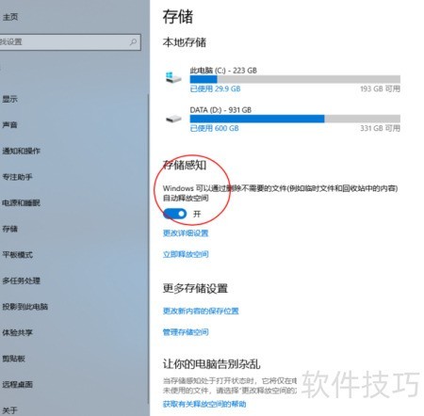Click the DATA (D:) drive icon
Viewport: 424px width, 416px height.
pyautogui.click(x=173, y=119)
